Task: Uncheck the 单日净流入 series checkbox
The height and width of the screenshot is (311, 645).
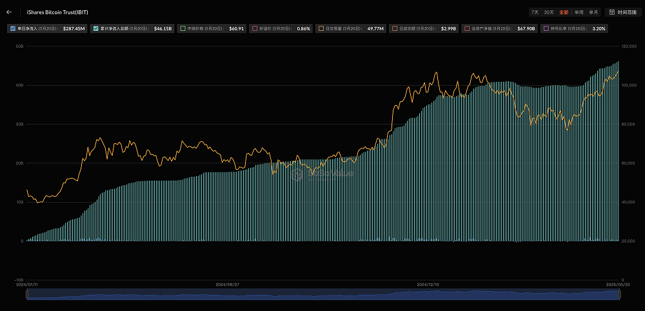Action: pos(13,29)
